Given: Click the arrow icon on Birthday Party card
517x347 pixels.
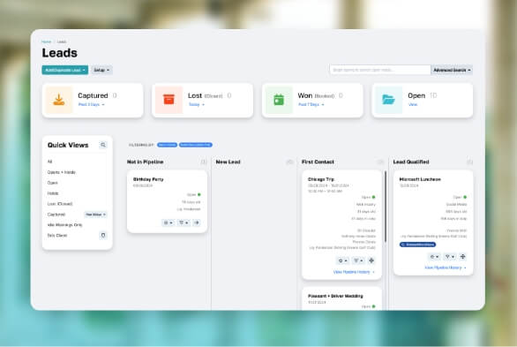Looking at the screenshot, I should [x=197, y=223].
